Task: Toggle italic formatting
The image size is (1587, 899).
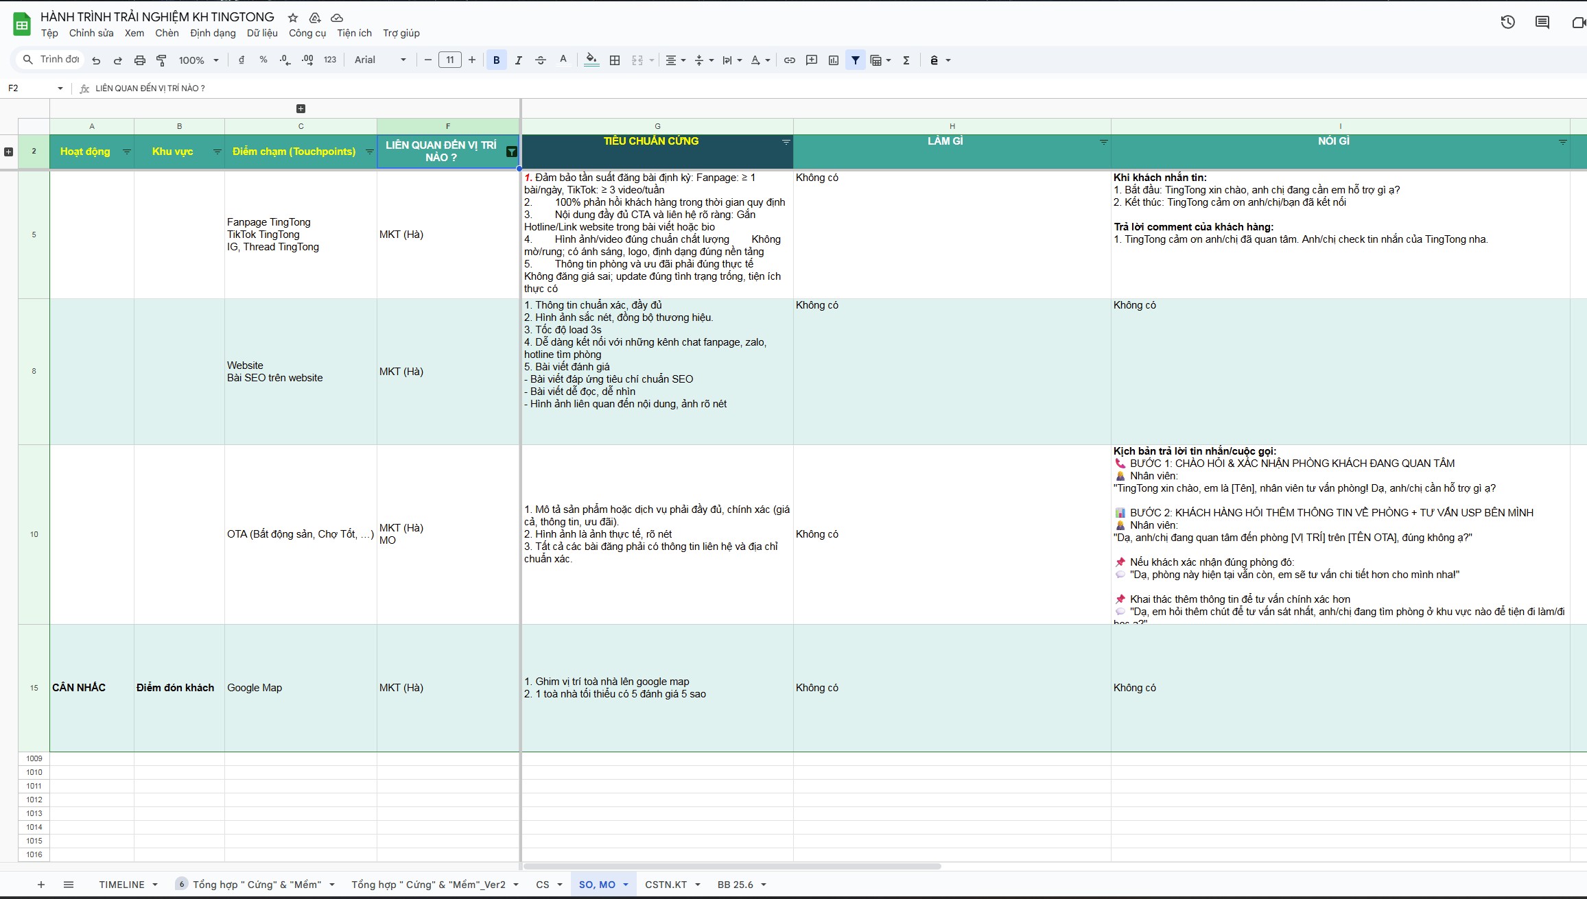Action: 519,60
